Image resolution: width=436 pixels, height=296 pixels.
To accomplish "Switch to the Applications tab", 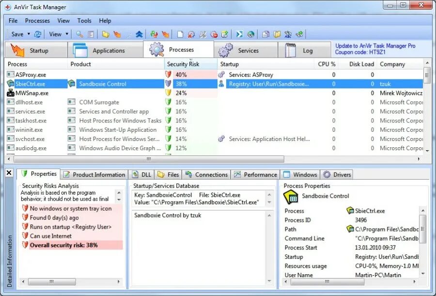I will pyautogui.click(x=106, y=50).
